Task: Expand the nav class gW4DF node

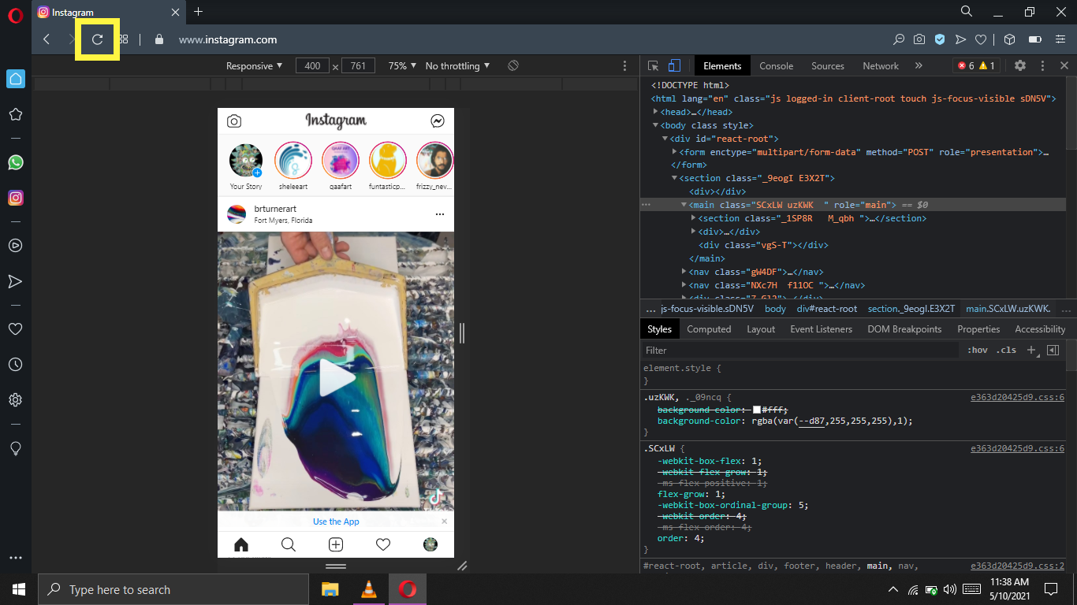Action: point(684,272)
